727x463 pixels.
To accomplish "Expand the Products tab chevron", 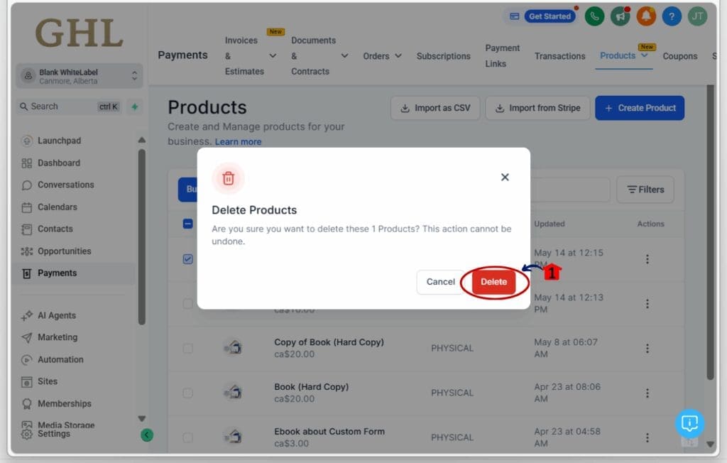I will point(645,55).
